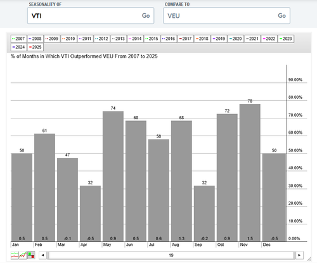Click the -0.2 average value in September bar
Screen dimensions: 317x263
(x=204, y=238)
